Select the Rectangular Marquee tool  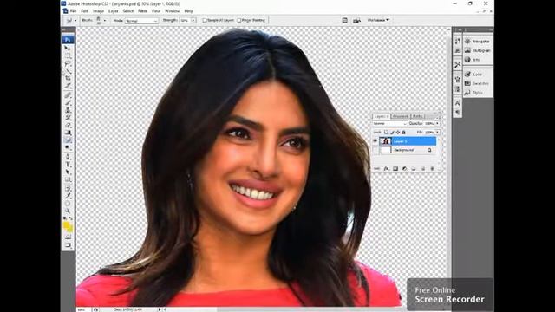tap(68, 55)
